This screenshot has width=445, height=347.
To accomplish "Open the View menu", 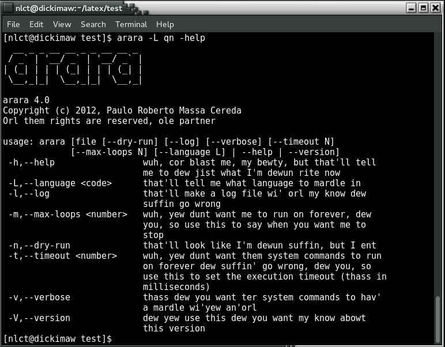I will [x=62, y=24].
